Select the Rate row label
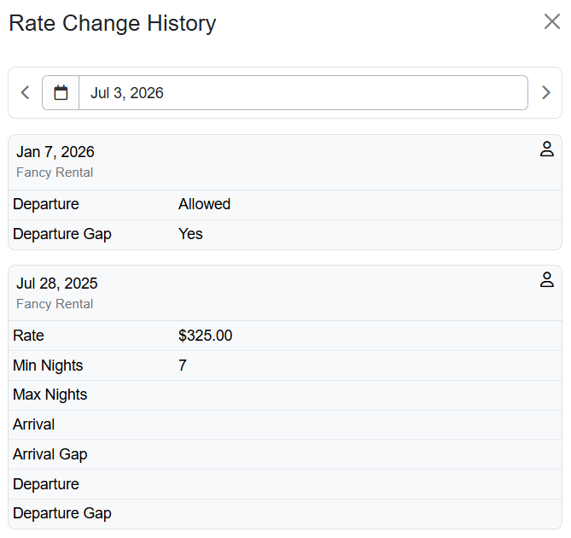The height and width of the screenshot is (538, 571). point(28,336)
